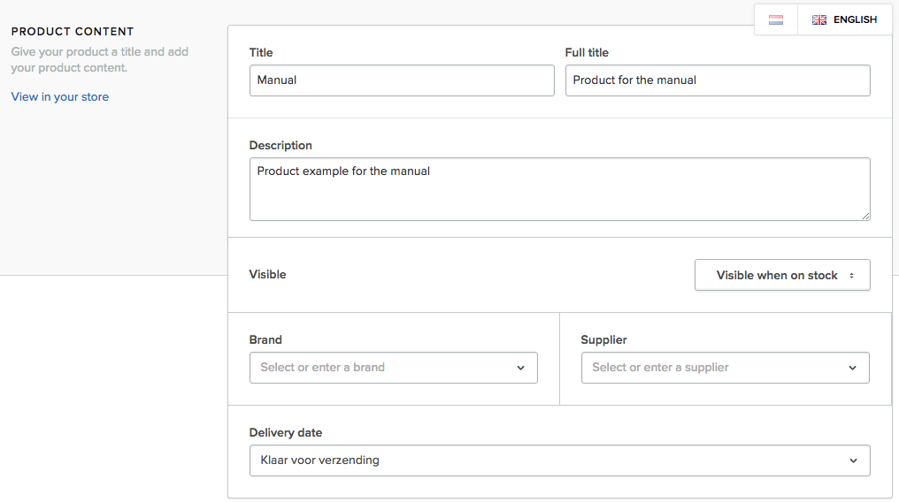Click the 'Visible' setting label
The height and width of the screenshot is (502, 899).
coord(268,275)
